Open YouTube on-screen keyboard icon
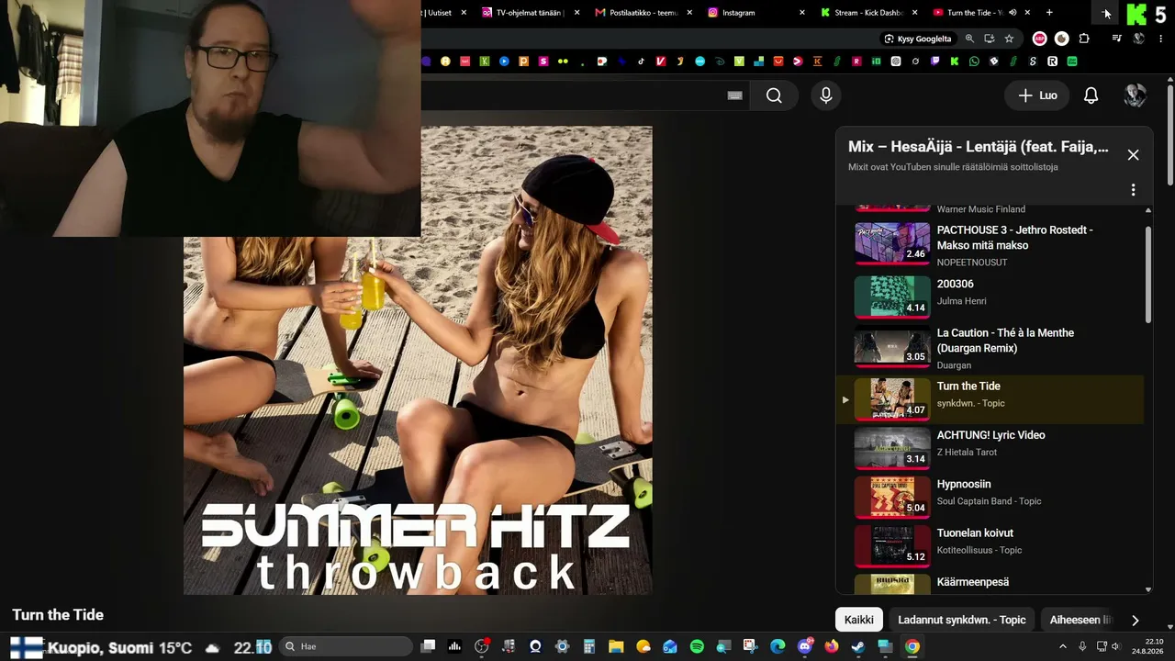The height and width of the screenshot is (661, 1175). click(734, 95)
